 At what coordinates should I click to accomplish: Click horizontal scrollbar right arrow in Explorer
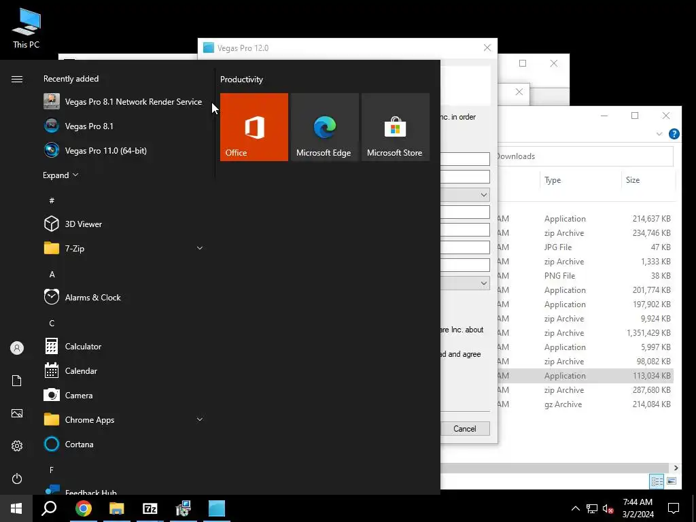(676, 468)
